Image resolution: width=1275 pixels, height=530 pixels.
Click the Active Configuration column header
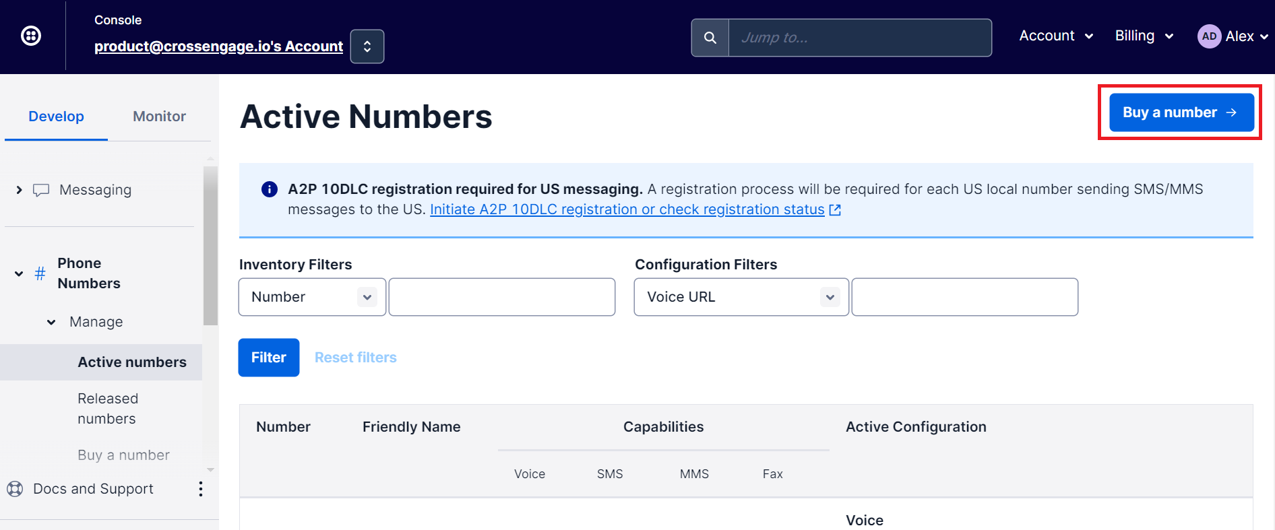(x=916, y=427)
